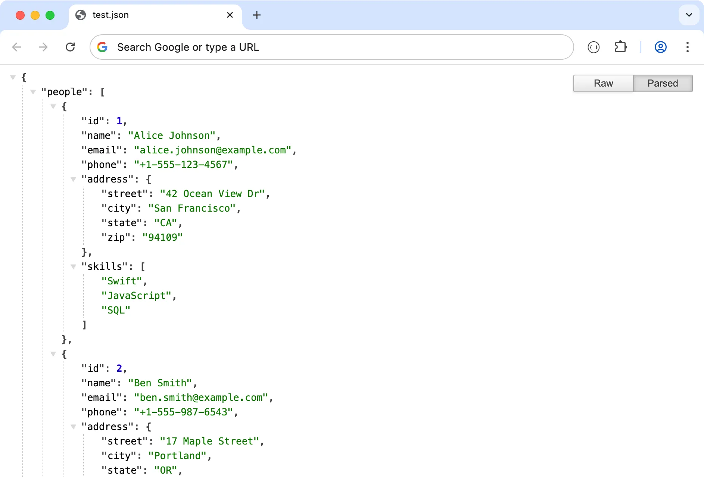Open the tab search chevron at top right
Screen dimensions: 704x477
(689, 15)
